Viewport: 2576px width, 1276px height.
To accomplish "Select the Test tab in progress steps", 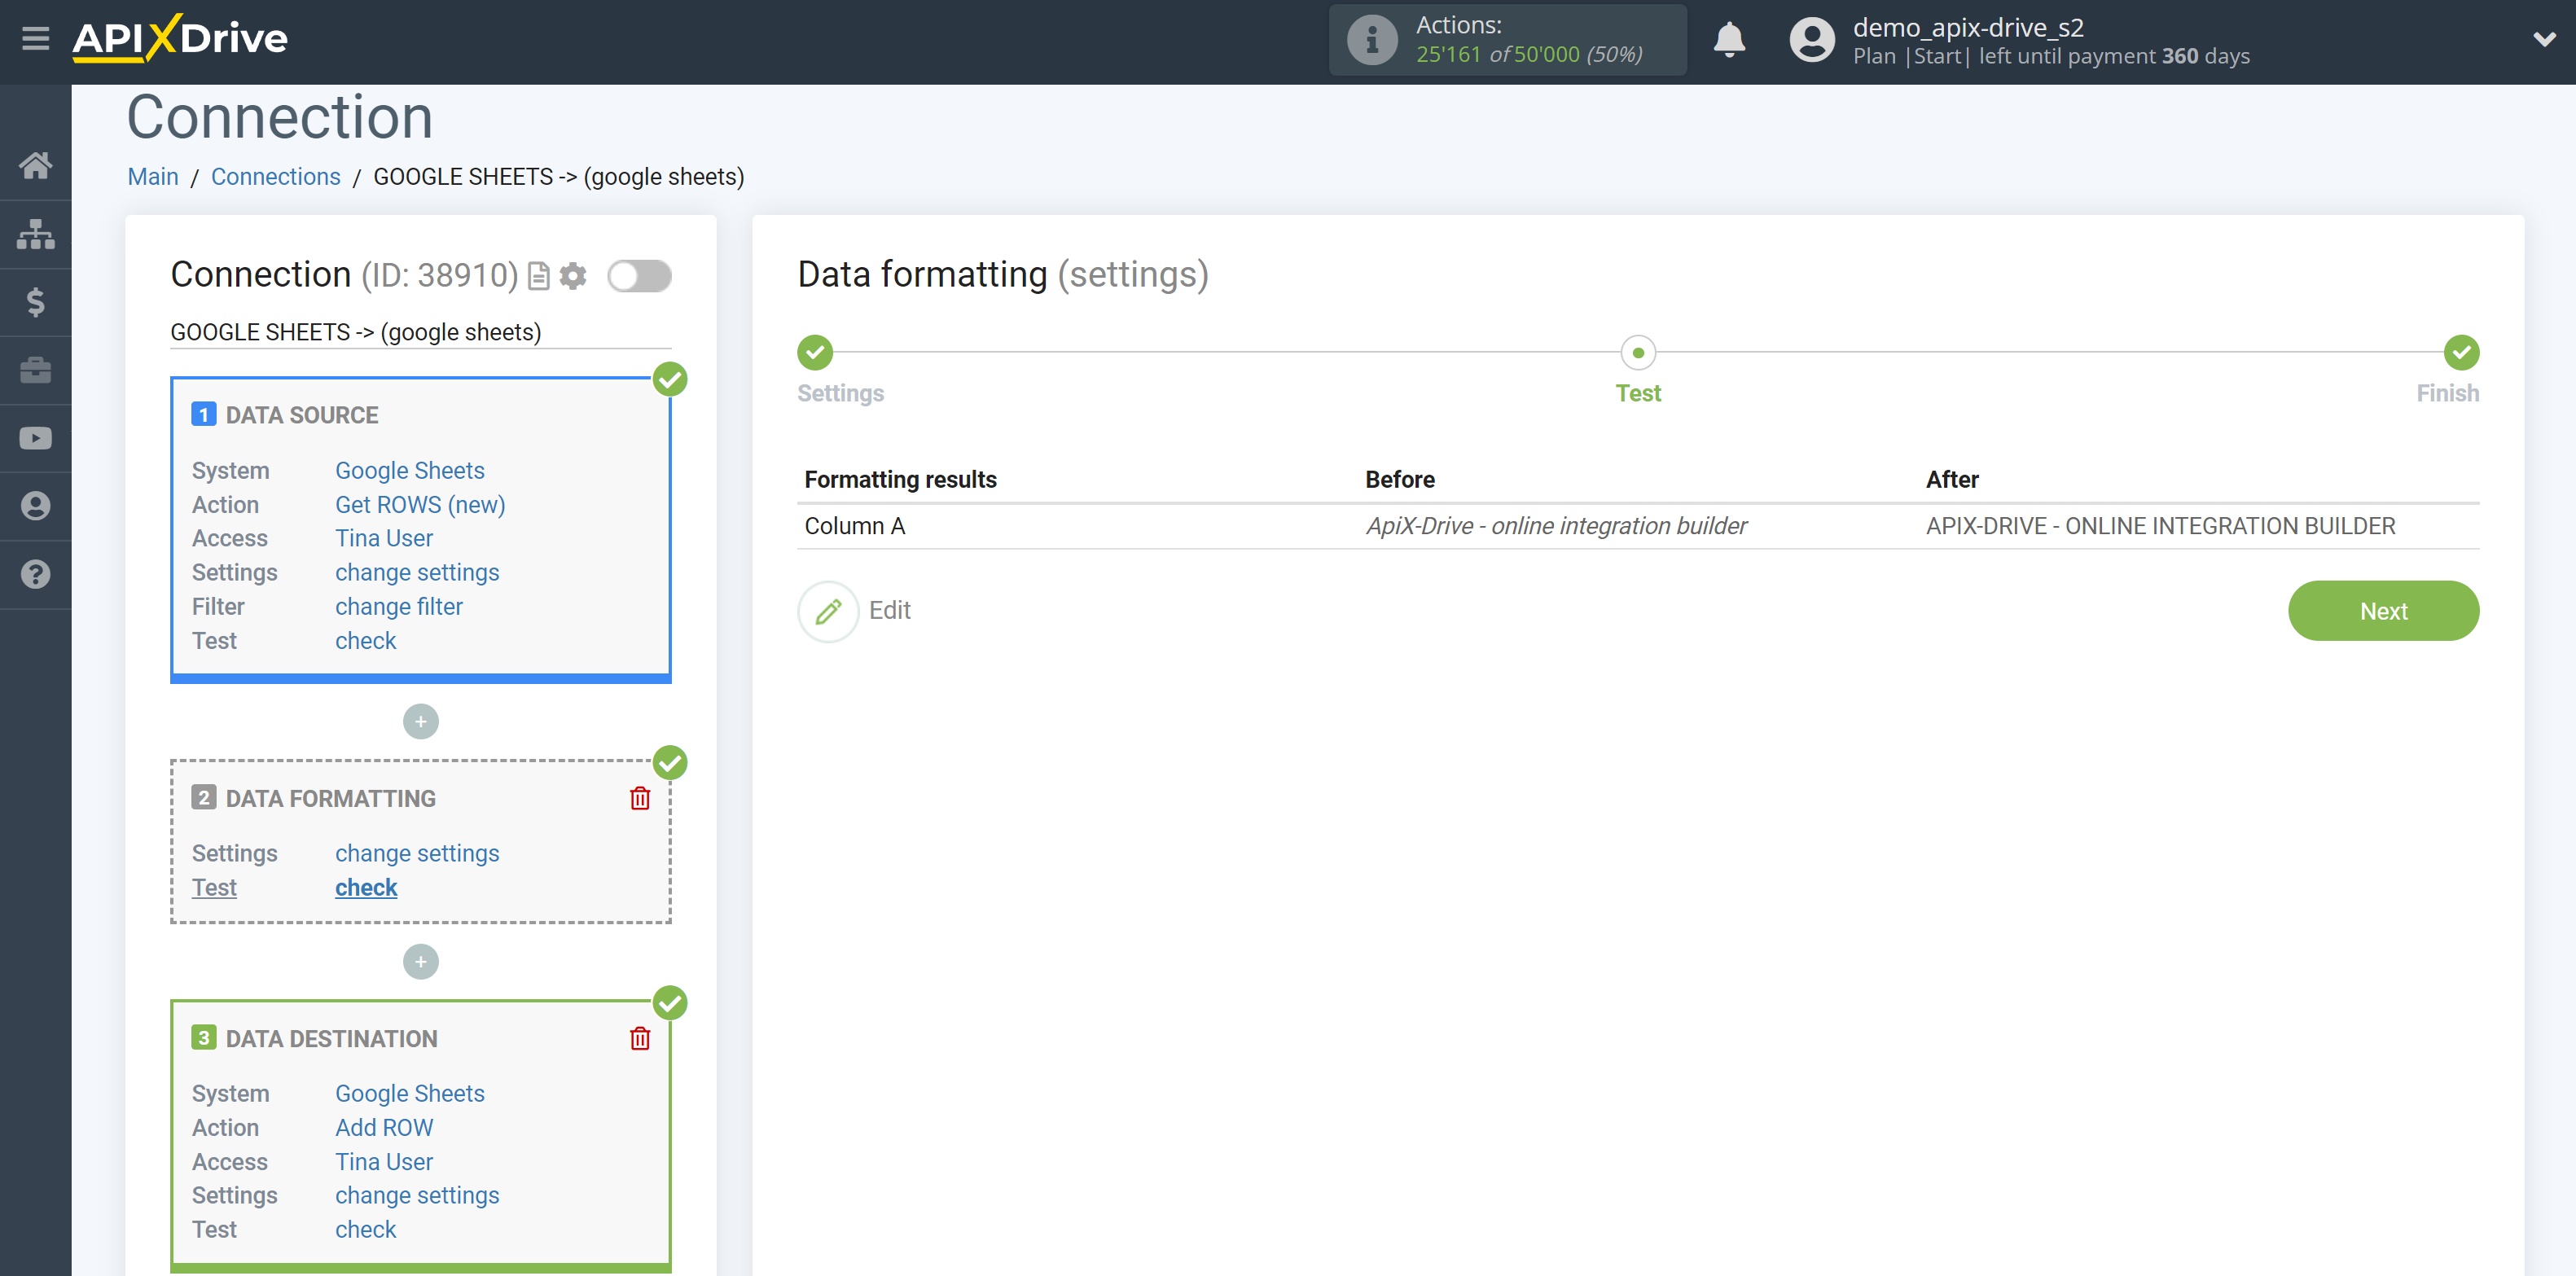I will coord(1638,368).
